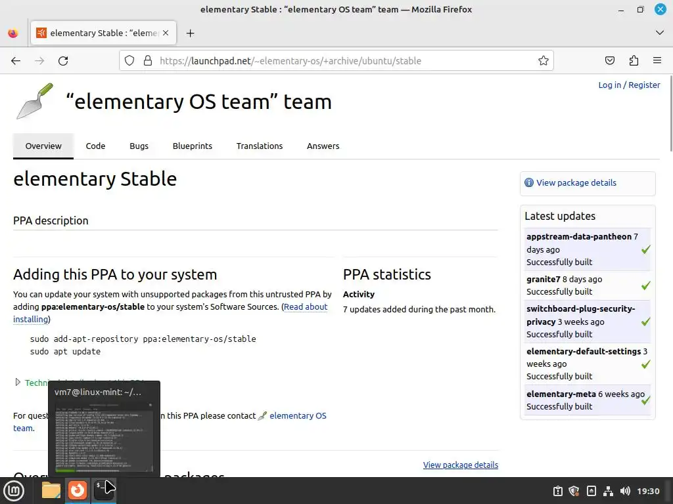Click the sudo apt update command text
Image resolution: width=673 pixels, height=504 pixels.
(65, 352)
